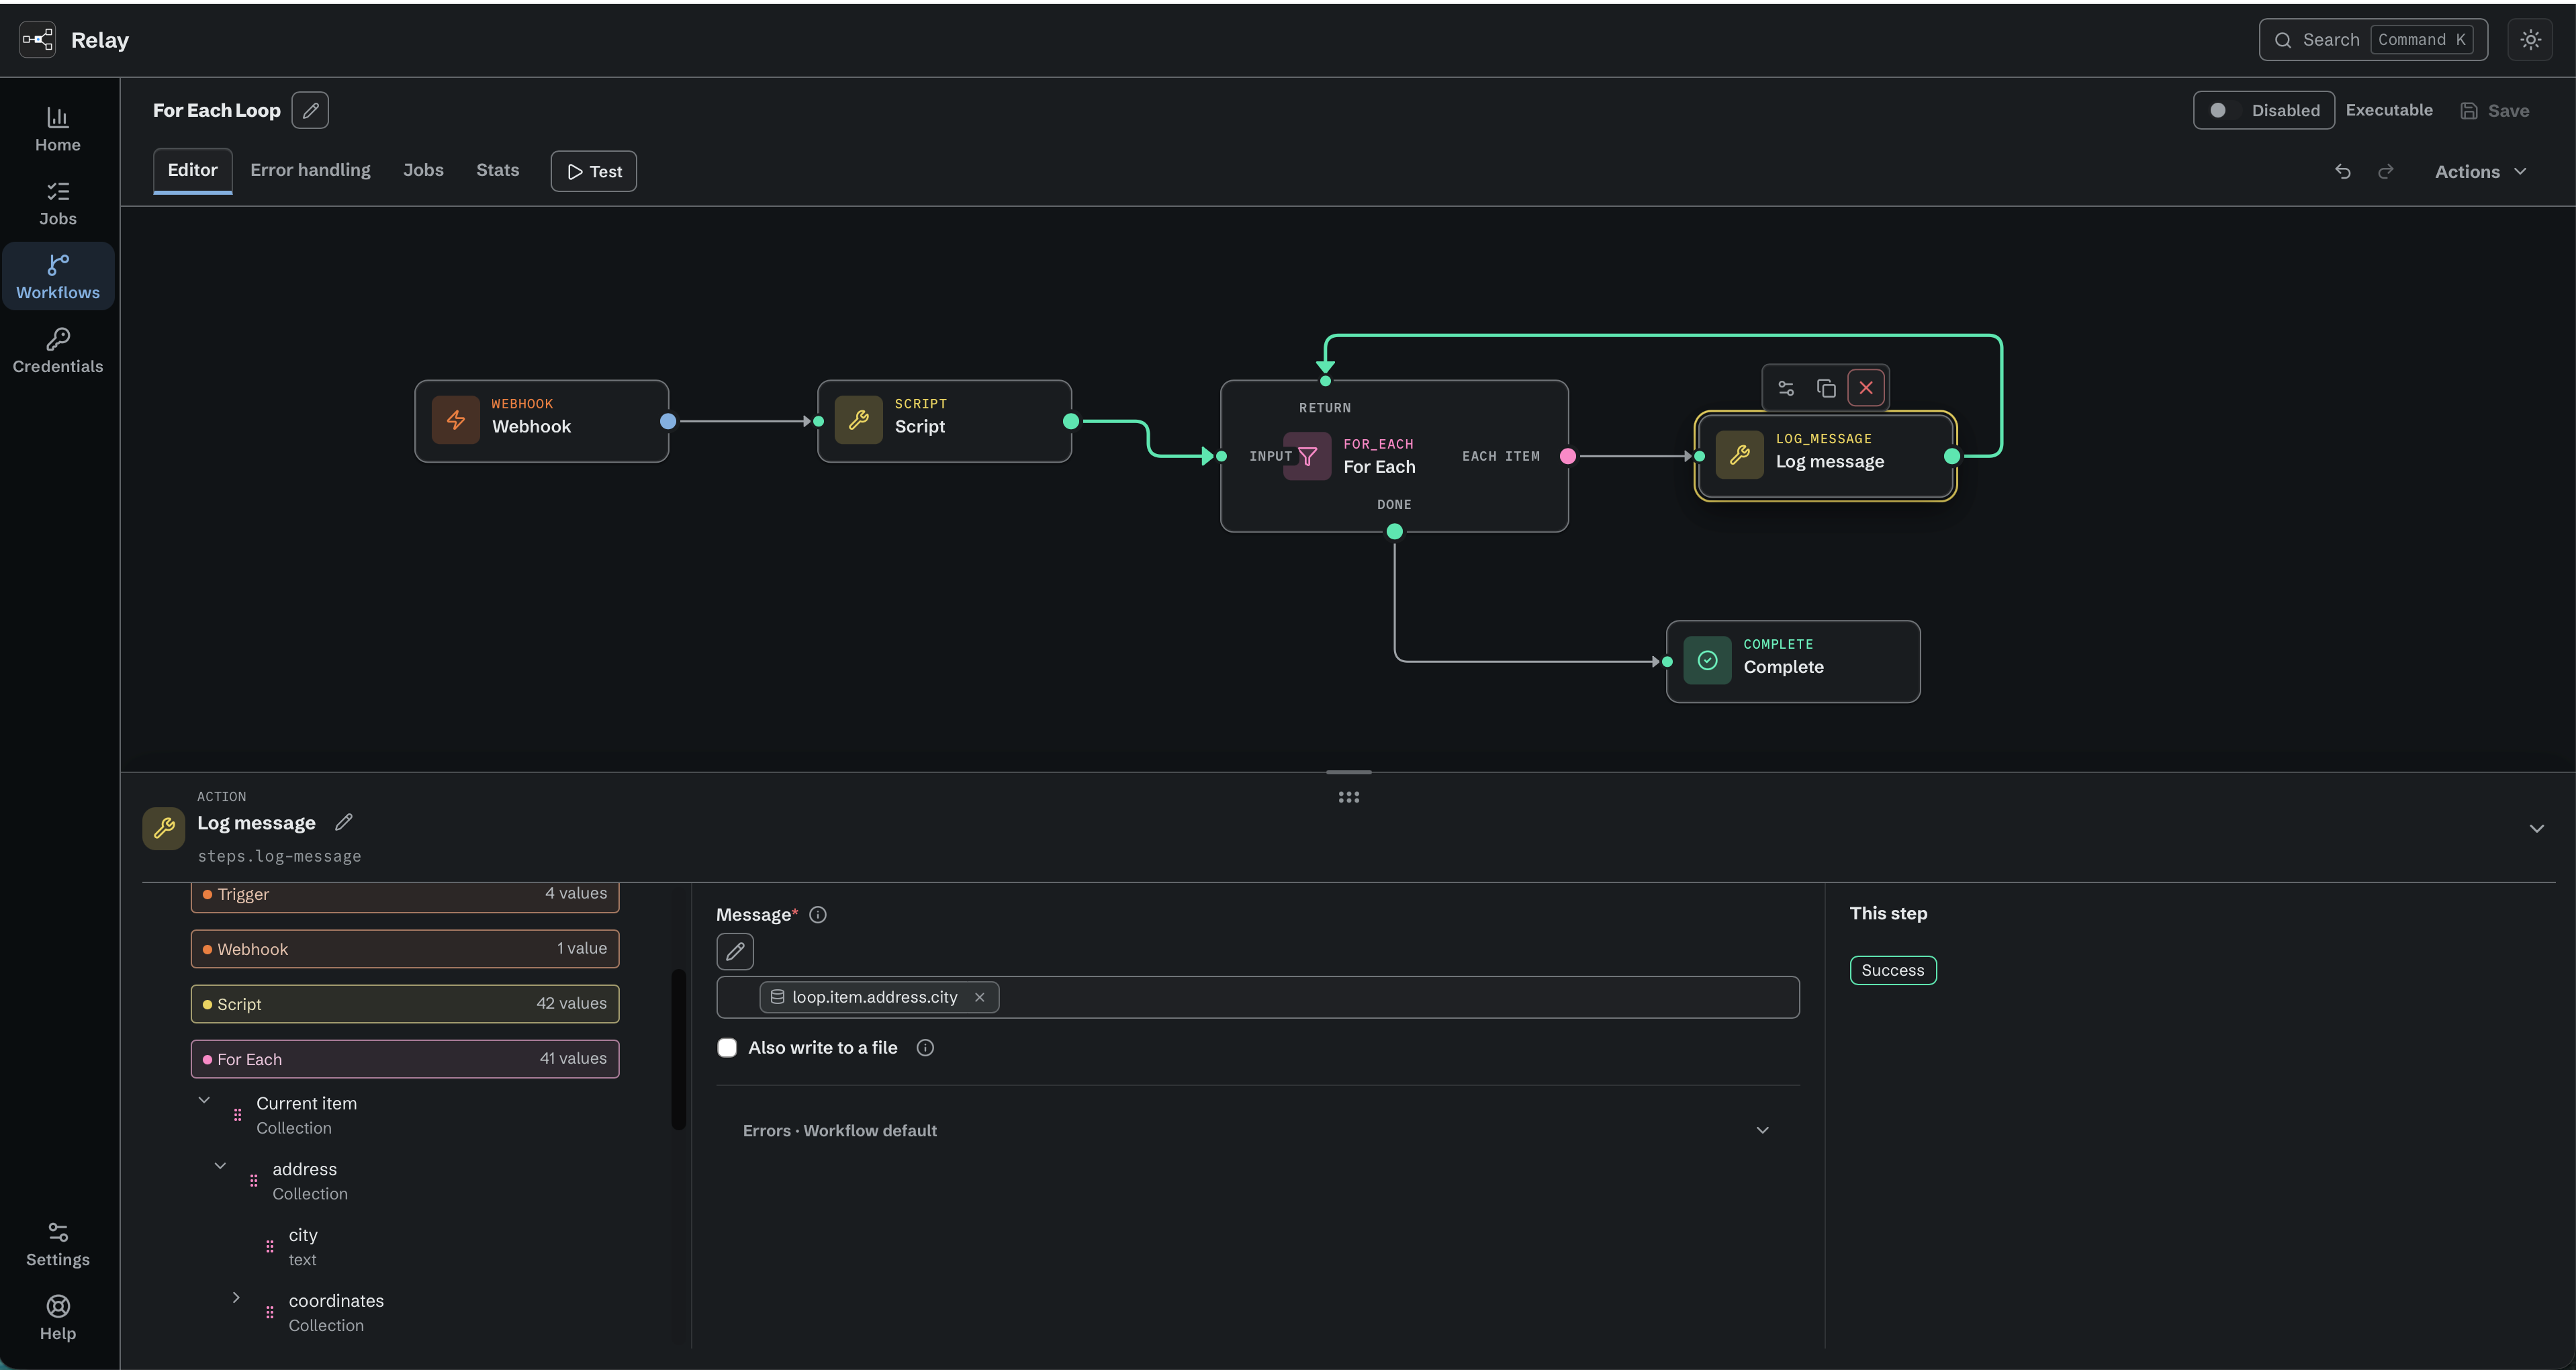Remove loop.item.address.city tag with x
This screenshot has width=2576, height=1370.
[980, 997]
